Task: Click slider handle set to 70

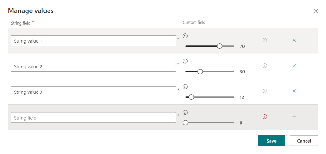Action: pyautogui.click(x=219, y=46)
